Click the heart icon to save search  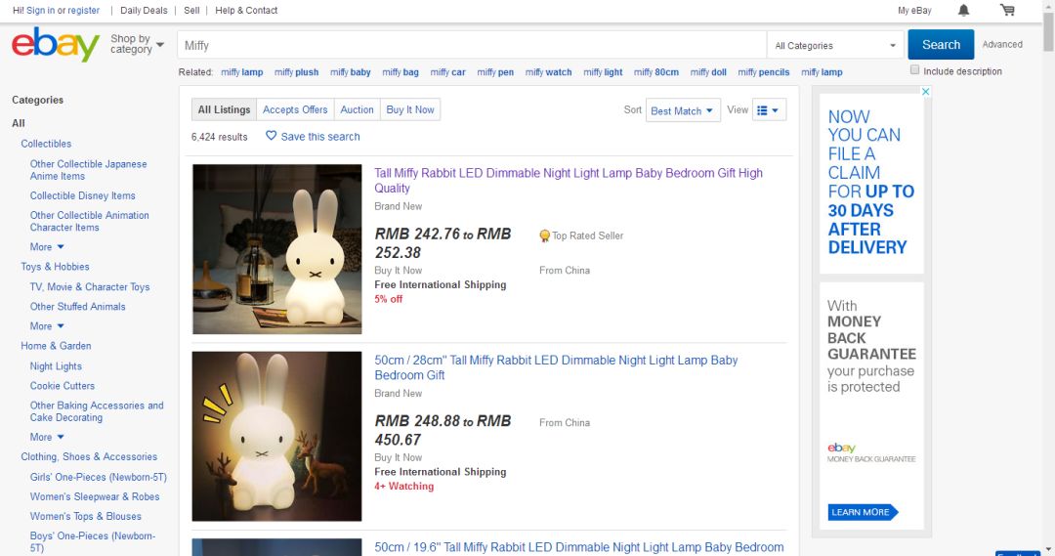tap(272, 136)
